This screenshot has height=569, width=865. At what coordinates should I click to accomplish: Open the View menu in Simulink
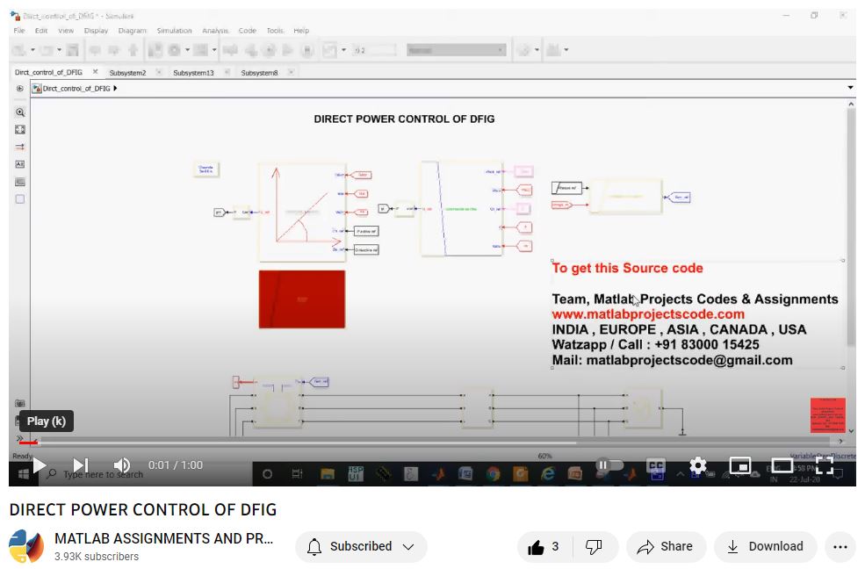click(x=66, y=31)
